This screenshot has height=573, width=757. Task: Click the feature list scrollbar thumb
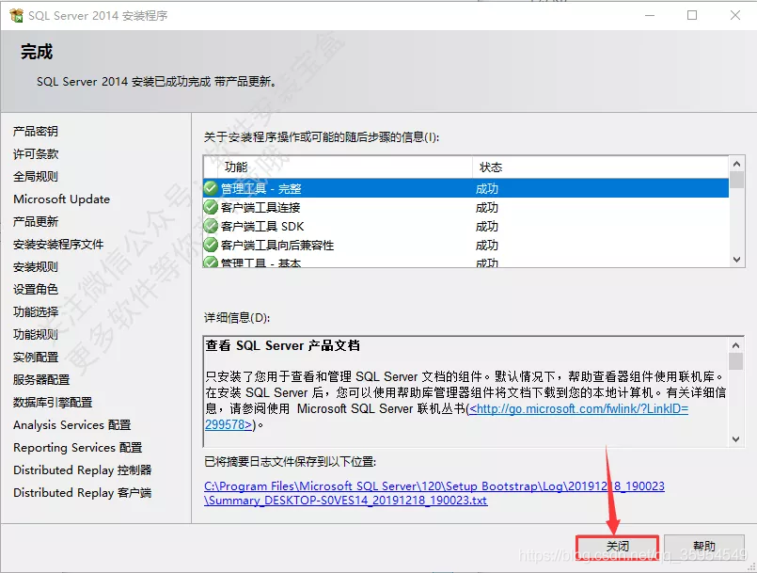(736, 180)
